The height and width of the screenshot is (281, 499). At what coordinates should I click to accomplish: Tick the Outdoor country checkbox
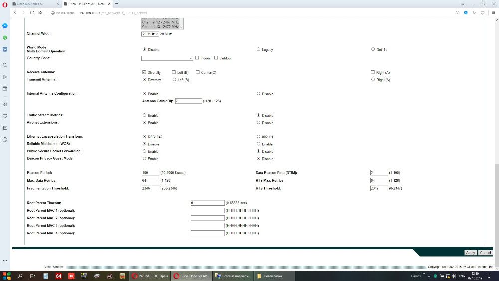tap(216, 58)
